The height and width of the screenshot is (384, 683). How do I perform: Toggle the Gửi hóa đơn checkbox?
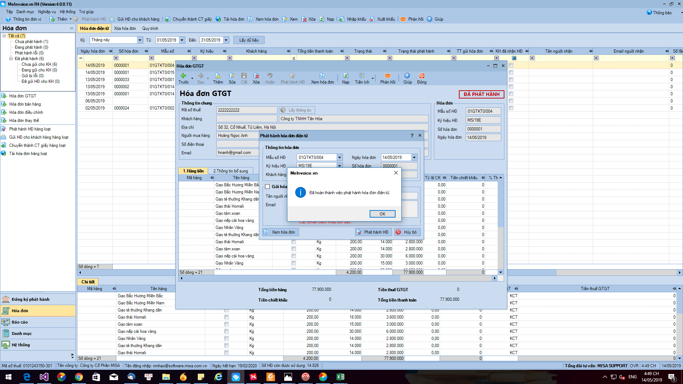[267, 187]
